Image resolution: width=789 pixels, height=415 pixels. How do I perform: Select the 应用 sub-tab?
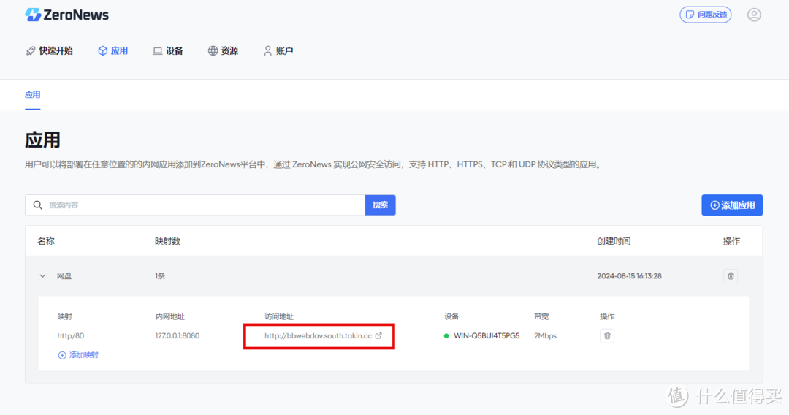[x=32, y=95]
